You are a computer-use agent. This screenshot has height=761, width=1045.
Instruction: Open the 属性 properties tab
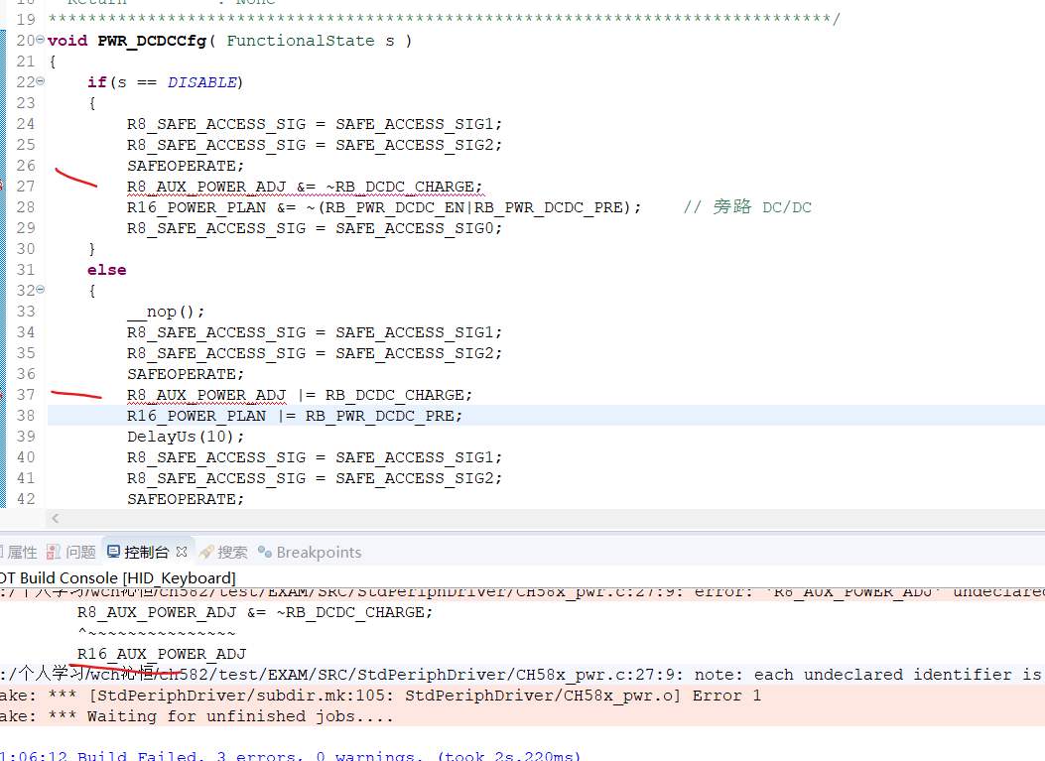(x=19, y=553)
